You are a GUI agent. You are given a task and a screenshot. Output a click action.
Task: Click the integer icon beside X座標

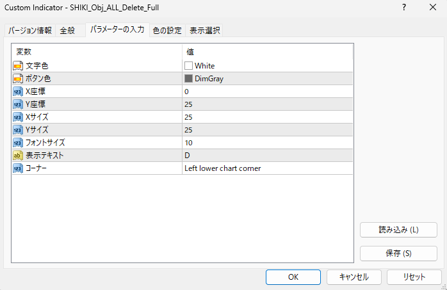tap(18, 92)
